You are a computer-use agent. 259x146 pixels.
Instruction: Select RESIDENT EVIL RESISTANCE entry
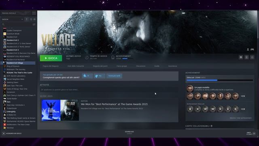[x=18, y=56]
